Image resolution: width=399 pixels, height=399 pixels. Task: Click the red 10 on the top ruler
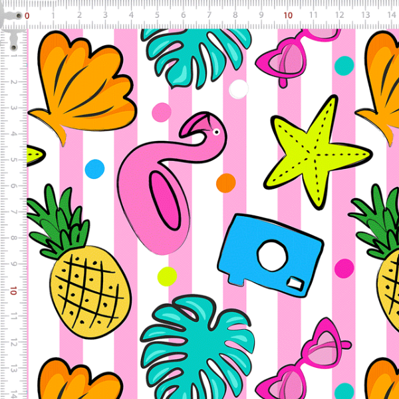click(x=288, y=16)
